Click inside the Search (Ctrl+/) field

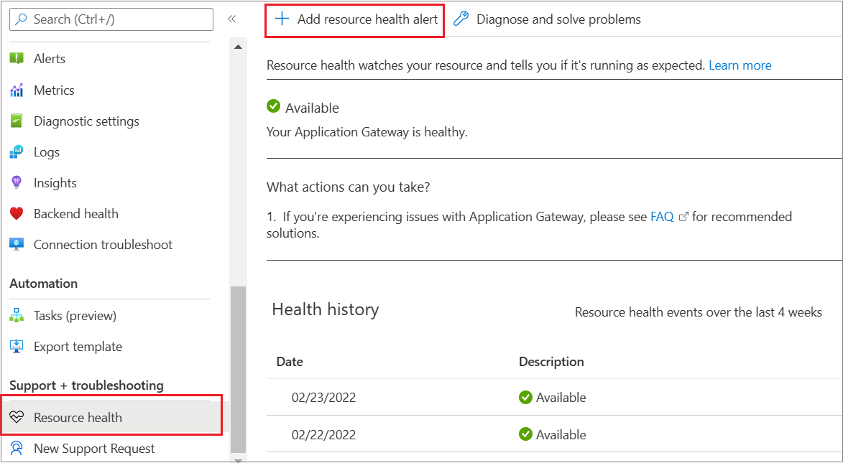coord(111,19)
